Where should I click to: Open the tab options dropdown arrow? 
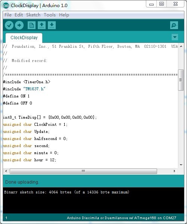pyautogui.click(x=175, y=37)
